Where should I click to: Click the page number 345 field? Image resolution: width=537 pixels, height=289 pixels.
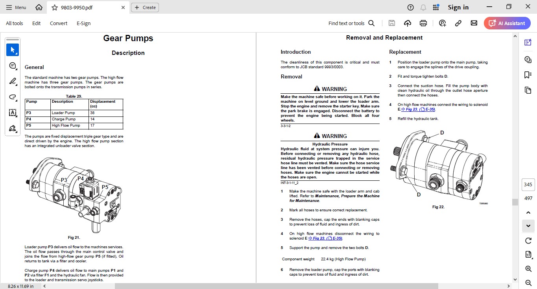528,185
